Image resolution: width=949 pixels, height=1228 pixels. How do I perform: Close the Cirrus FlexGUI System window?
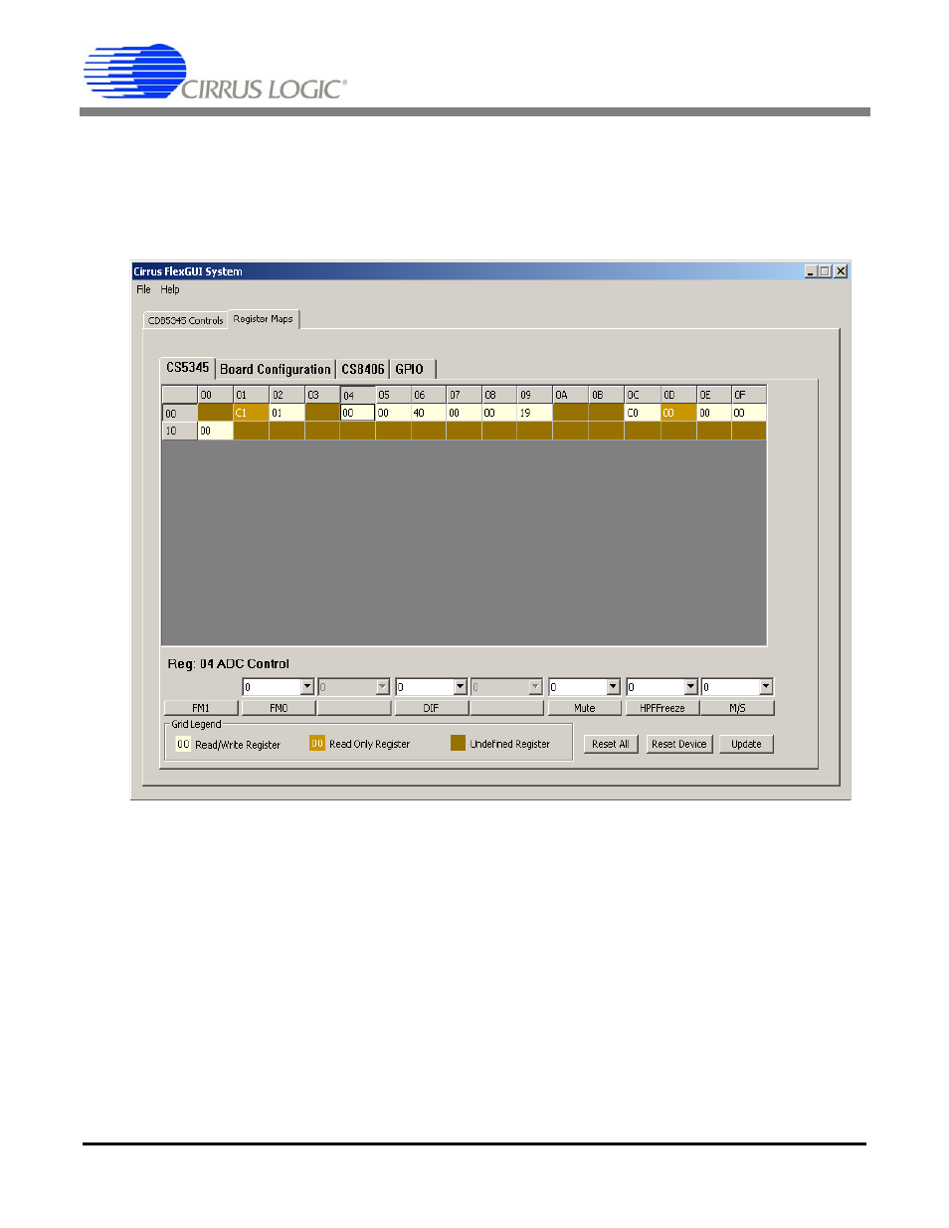[x=842, y=271]
